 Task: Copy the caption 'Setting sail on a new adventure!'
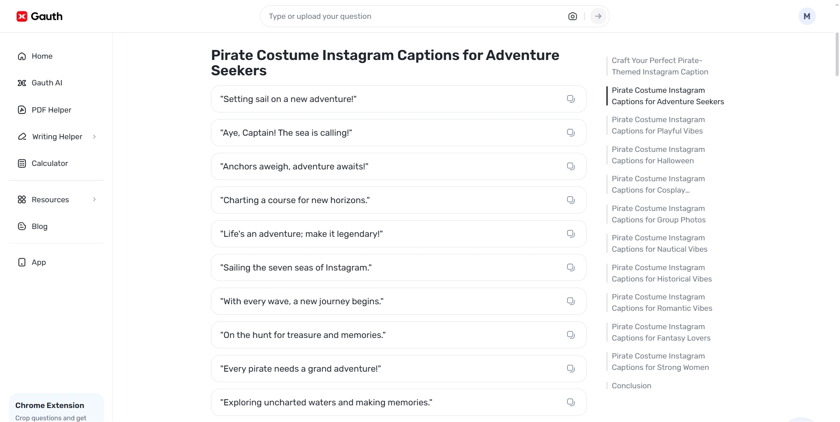pos(570,98)
